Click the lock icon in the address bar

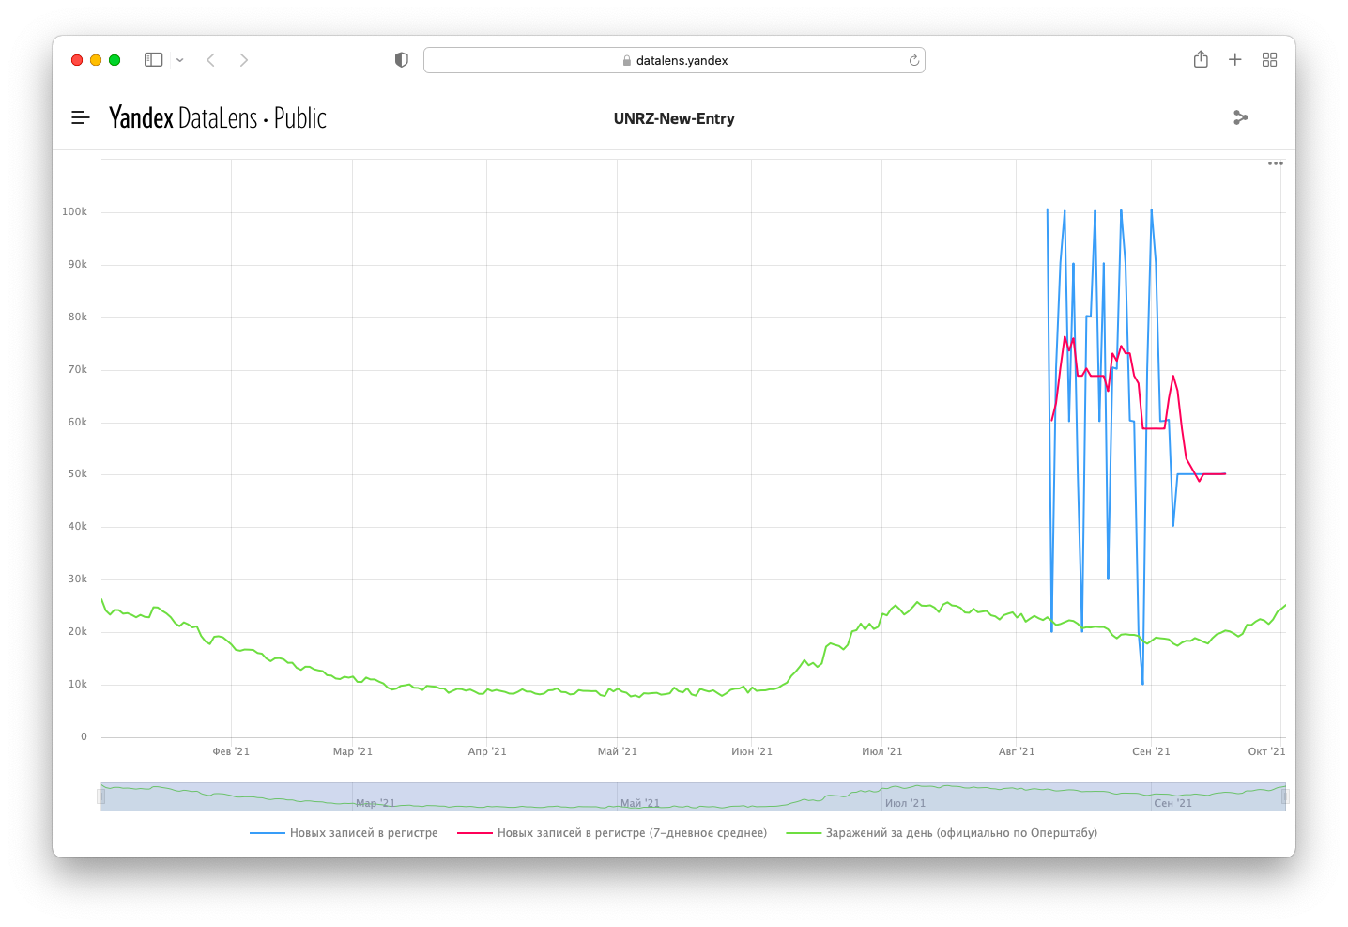pos(627,60)
